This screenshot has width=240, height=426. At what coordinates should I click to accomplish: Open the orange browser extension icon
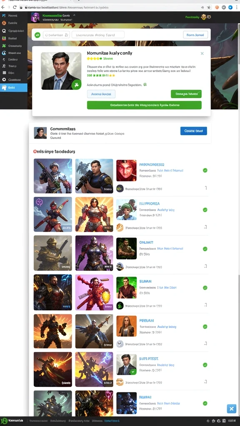click(x=217, y=7)
